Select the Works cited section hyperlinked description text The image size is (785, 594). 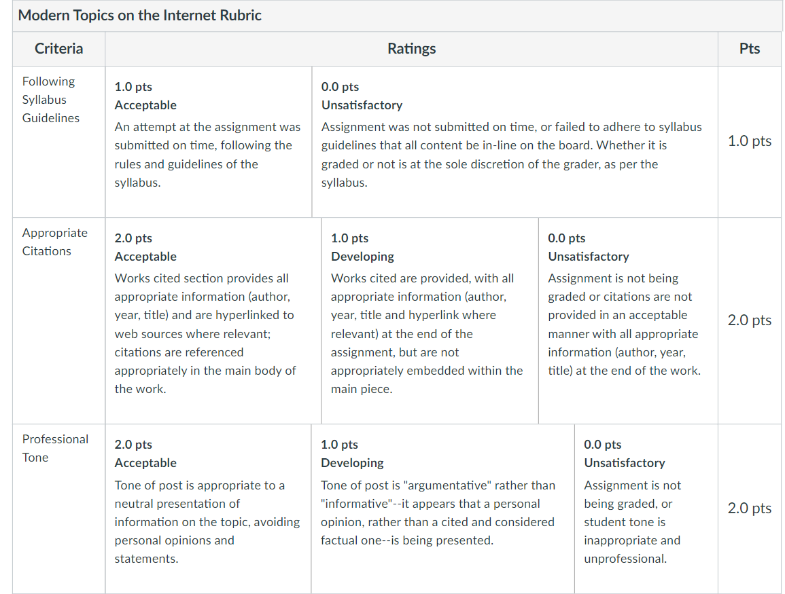tap(205, 333)
